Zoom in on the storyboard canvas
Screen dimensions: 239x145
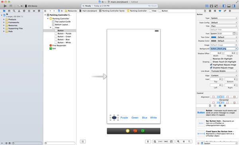[189, 141]
